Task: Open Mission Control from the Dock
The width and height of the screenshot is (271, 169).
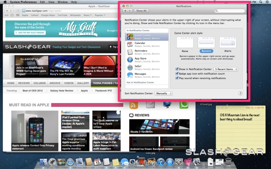Action: point(61,162)
